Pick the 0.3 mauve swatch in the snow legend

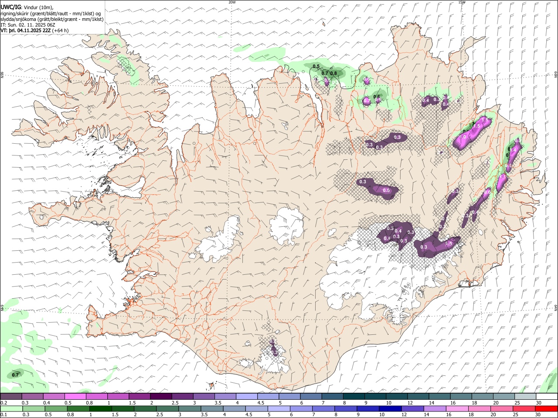tap(32, 397)
